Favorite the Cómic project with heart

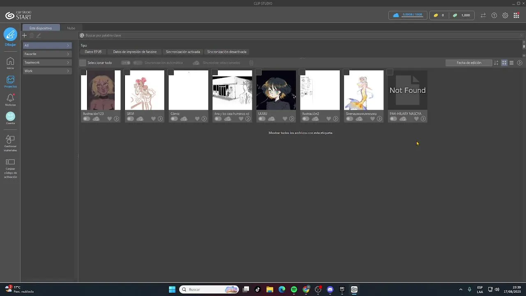coord(197,119)
